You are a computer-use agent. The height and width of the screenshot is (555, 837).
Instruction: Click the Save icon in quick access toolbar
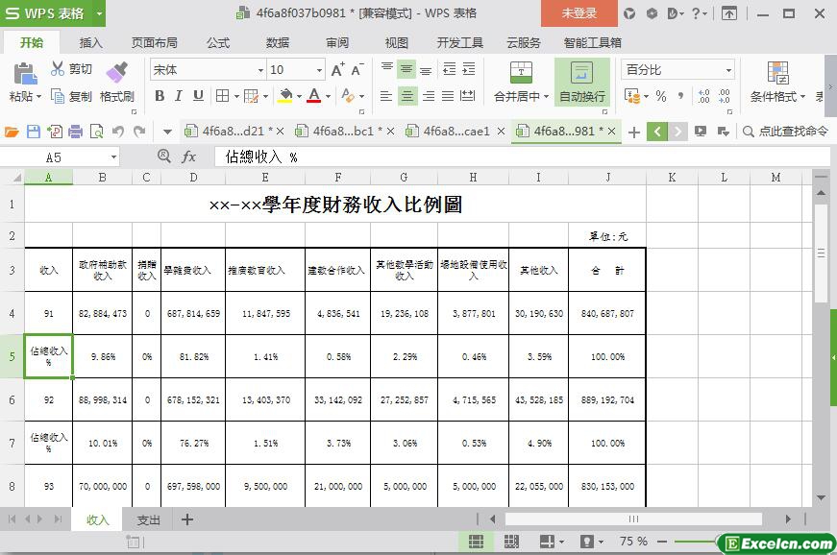34,132
